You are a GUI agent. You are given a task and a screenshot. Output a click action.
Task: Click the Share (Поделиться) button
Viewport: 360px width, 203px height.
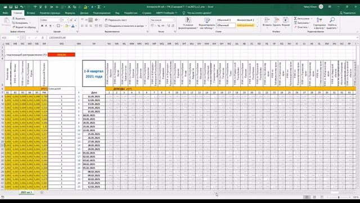point(348,13)
